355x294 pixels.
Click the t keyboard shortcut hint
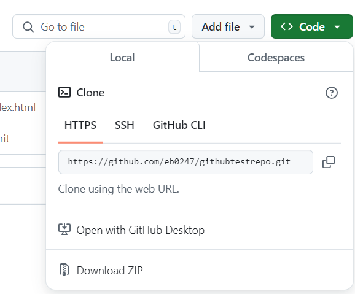point(174,27)
